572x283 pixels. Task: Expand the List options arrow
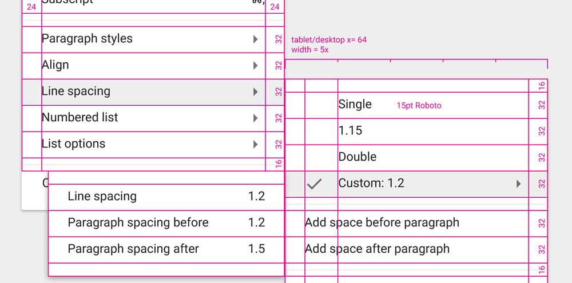point(255,145)
